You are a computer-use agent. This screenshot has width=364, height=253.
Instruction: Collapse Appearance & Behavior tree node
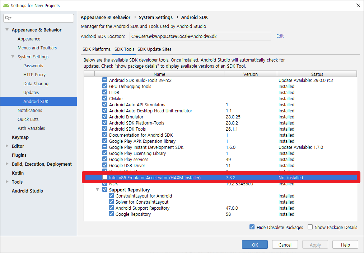click(7, 30)
